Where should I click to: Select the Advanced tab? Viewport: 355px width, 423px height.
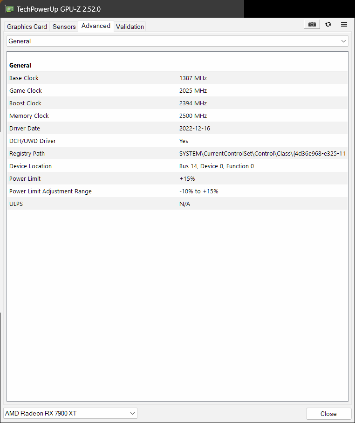[x=96, y=26]
